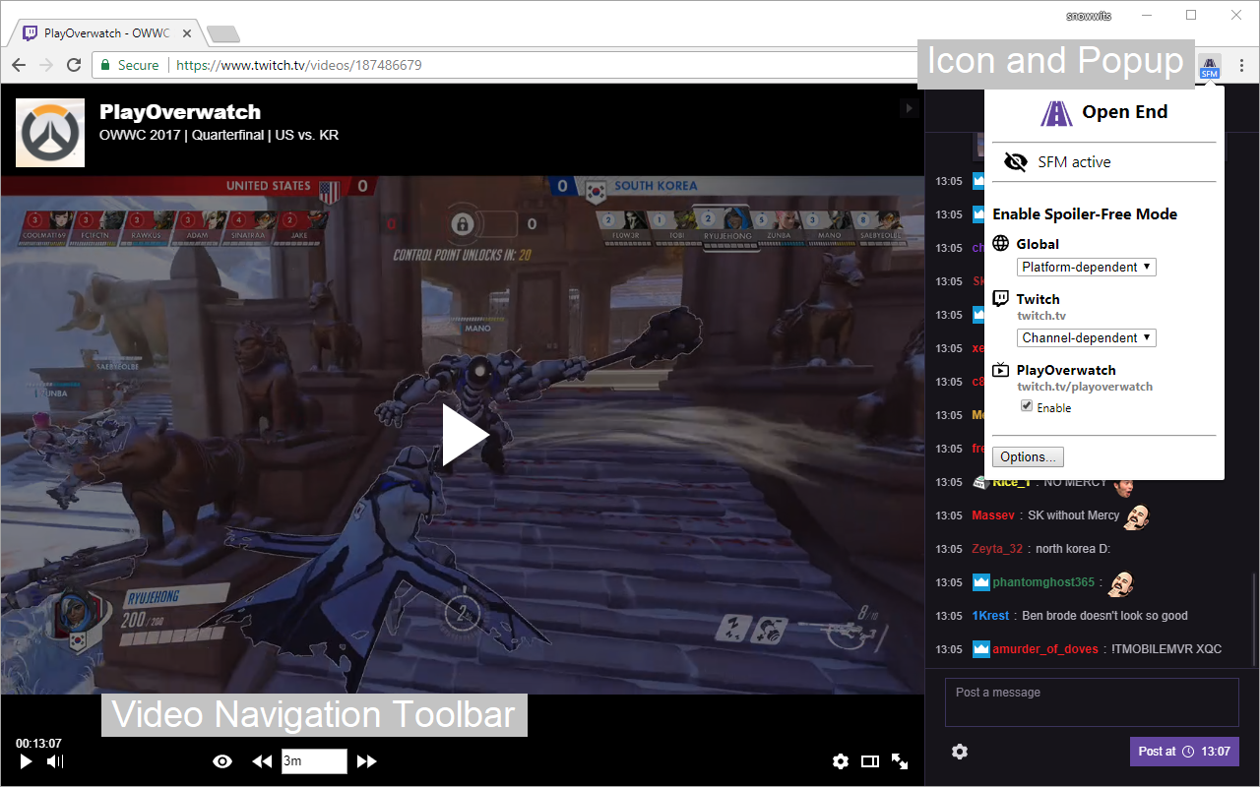Open chat settings gear icon
Screen dimensions: 1260x787
[x=960, y=752]
